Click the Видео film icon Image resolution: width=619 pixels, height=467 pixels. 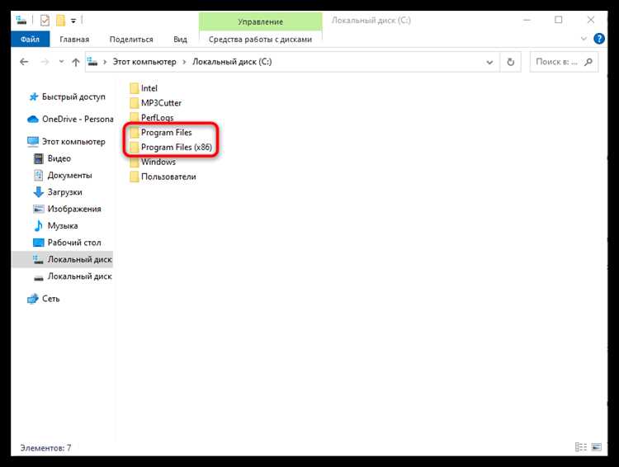[x=38, y=158]
